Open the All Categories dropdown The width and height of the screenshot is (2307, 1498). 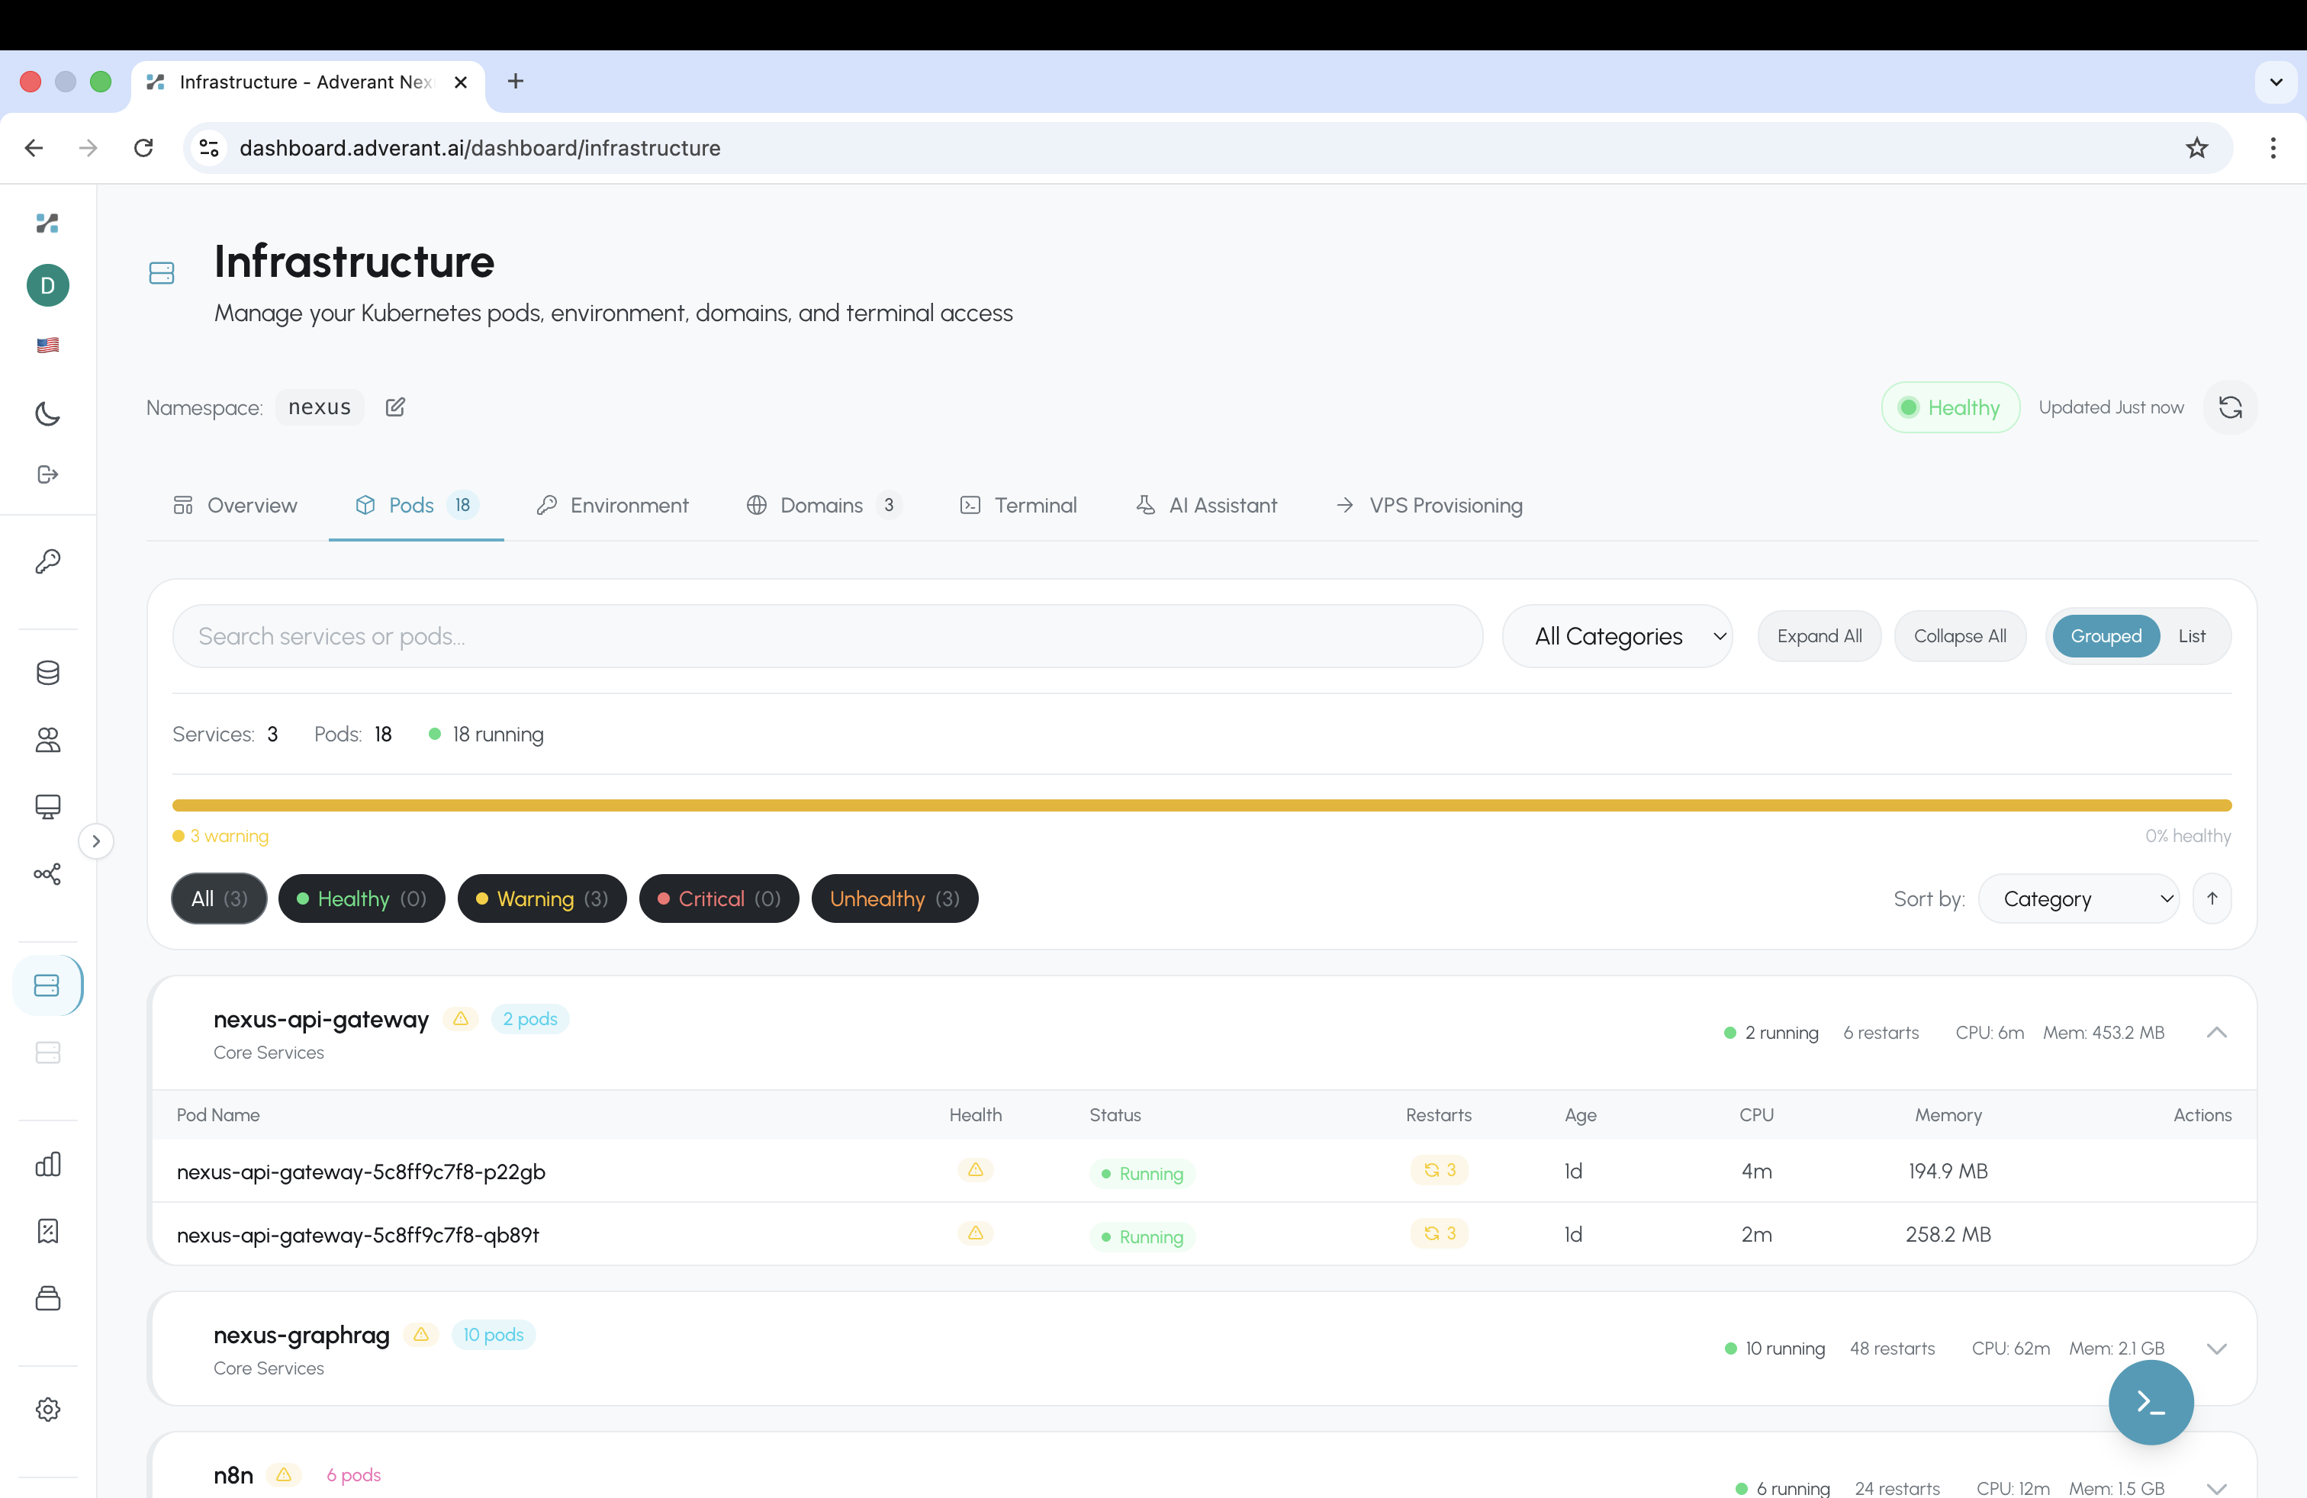click(x=1617, y=635)
